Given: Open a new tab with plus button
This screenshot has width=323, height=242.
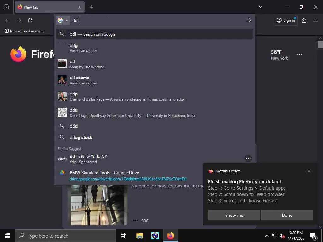Looking at the screenshot, I should coord(91,7).
